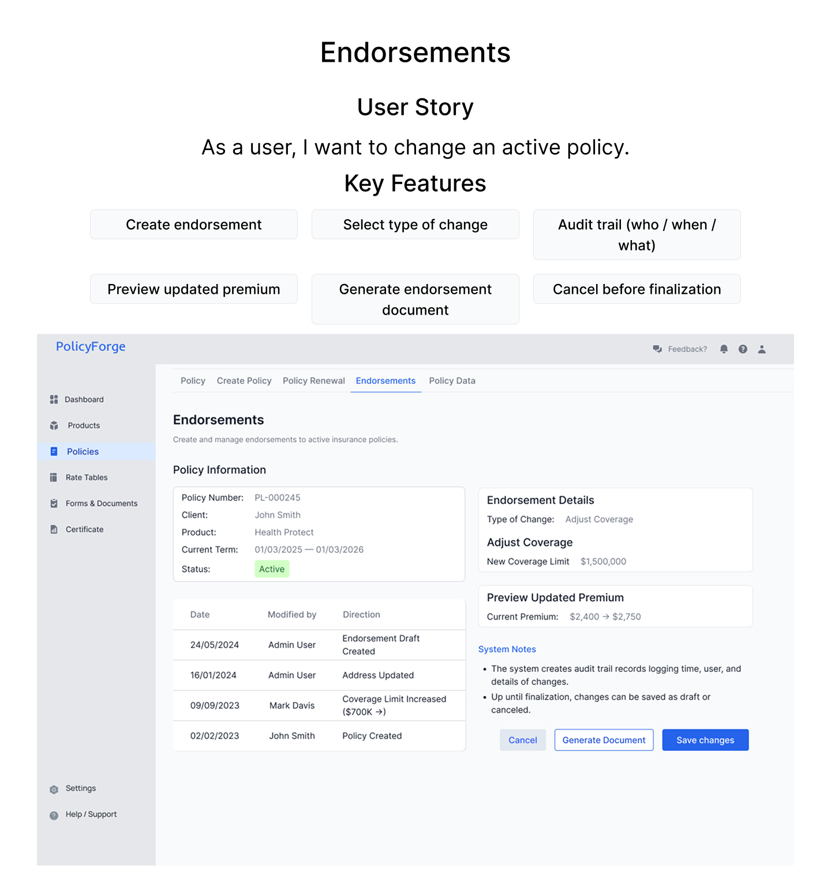Click the Forms & Documents clipboard icon

coord(54,503)
